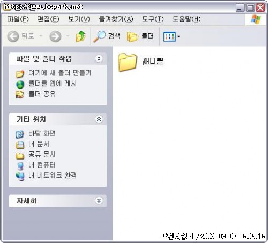Click the Windows flag logo
Screen dimensions: 268x243
pos(256,19)
